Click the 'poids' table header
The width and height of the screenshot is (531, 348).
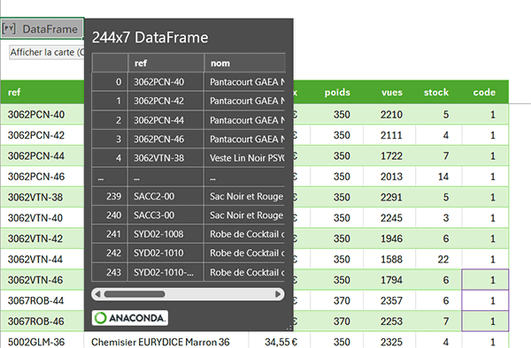(x=337, y=92)
